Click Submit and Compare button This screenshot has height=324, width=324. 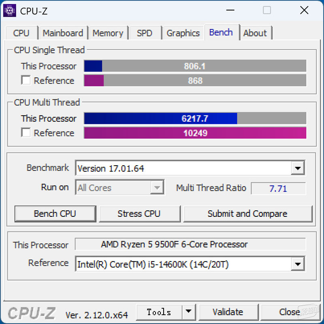(x=247, y=214)
